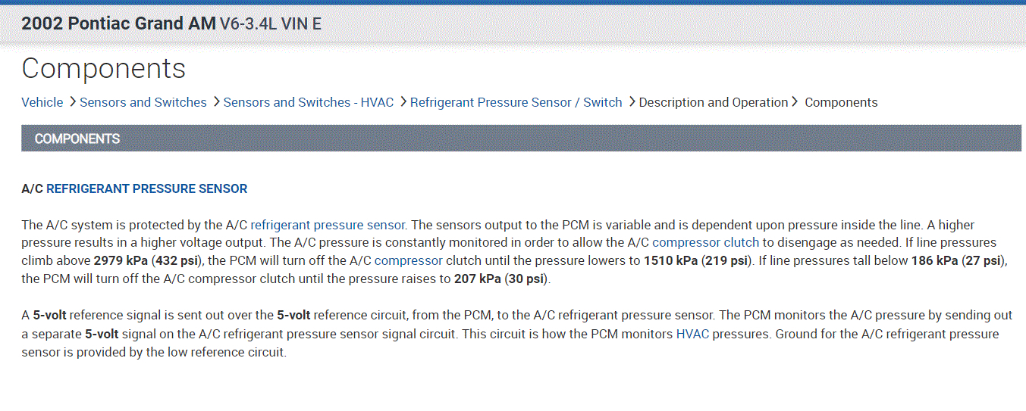Click the Vehicle breadcrumb link
Viewport: 1026px width, 411px height.
pyautogui.click(x=42, y=102)
